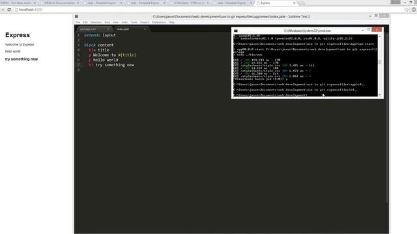Click the 'h3 try something new' code line
417x234 pixels.
coord(111,65)
